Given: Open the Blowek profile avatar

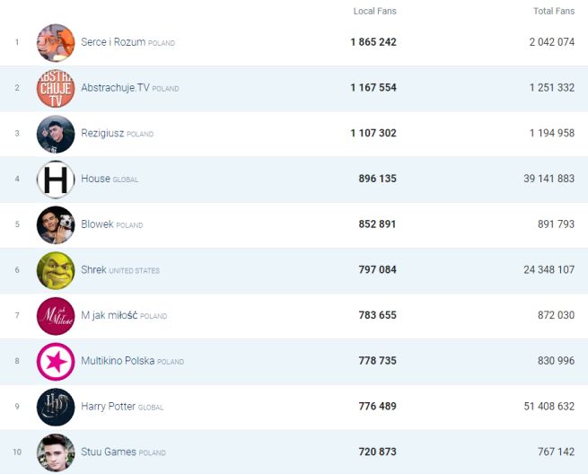Looking at the screenshot, I should (x=56, y=224).
